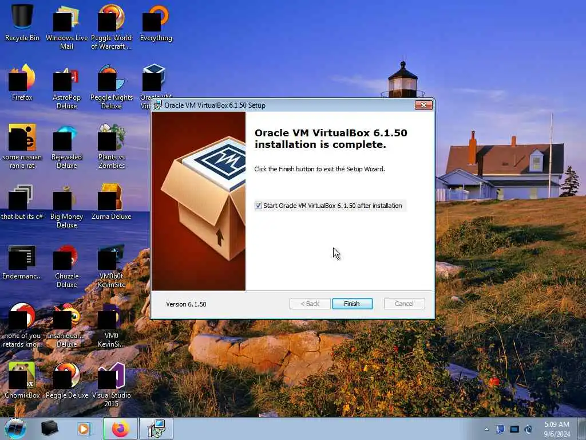Image resolution: width=586 pixels, height=440 pixels.
Task: Select the Bejeweled Deluxe desktop icon
Action: [x=66, y=146]
